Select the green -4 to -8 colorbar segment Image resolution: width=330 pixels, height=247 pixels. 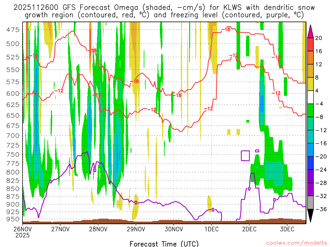pos(310,110)
